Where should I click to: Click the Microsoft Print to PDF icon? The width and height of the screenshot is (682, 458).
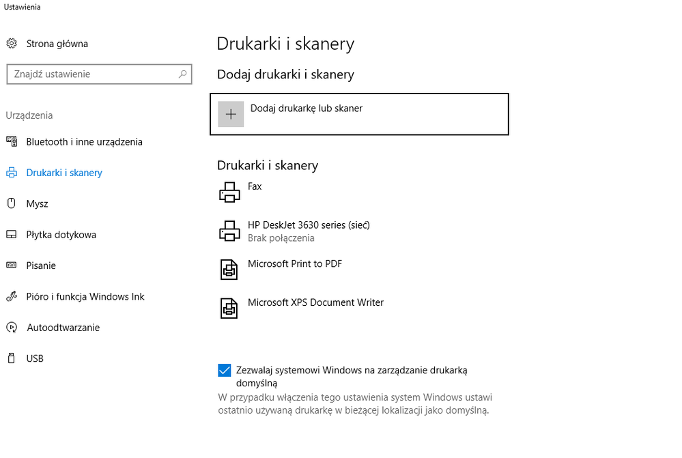point(229,270)
